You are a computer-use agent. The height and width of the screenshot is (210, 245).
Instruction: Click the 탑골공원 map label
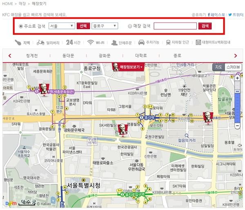[x=225, y=99]
